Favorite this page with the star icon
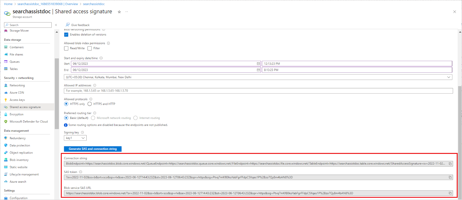462x200 pixels. click(x=119, y=12)
